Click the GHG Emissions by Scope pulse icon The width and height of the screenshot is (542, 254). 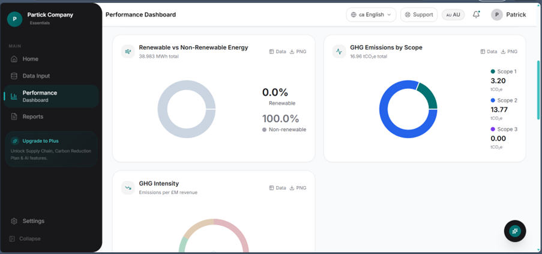click(x=339, y=52)
